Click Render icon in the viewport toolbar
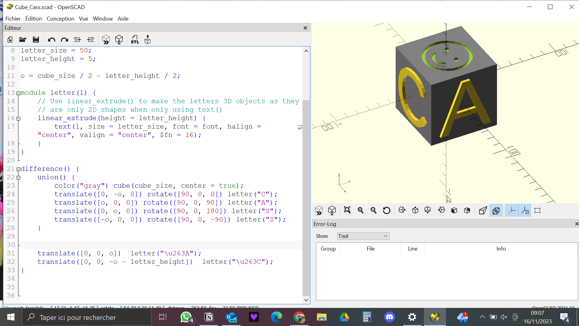 332,210
